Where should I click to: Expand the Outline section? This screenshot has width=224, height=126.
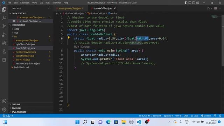[16, 104]
